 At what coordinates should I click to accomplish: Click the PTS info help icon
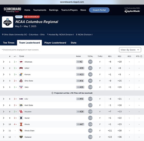[x=141, y=56]
